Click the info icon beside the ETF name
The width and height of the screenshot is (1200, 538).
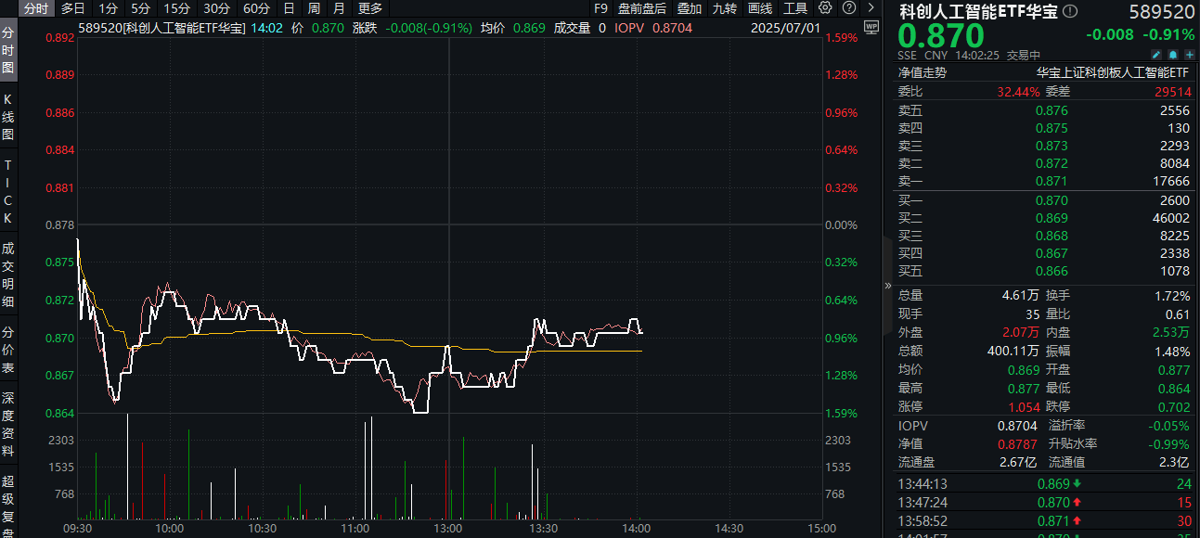point(1070,12)
